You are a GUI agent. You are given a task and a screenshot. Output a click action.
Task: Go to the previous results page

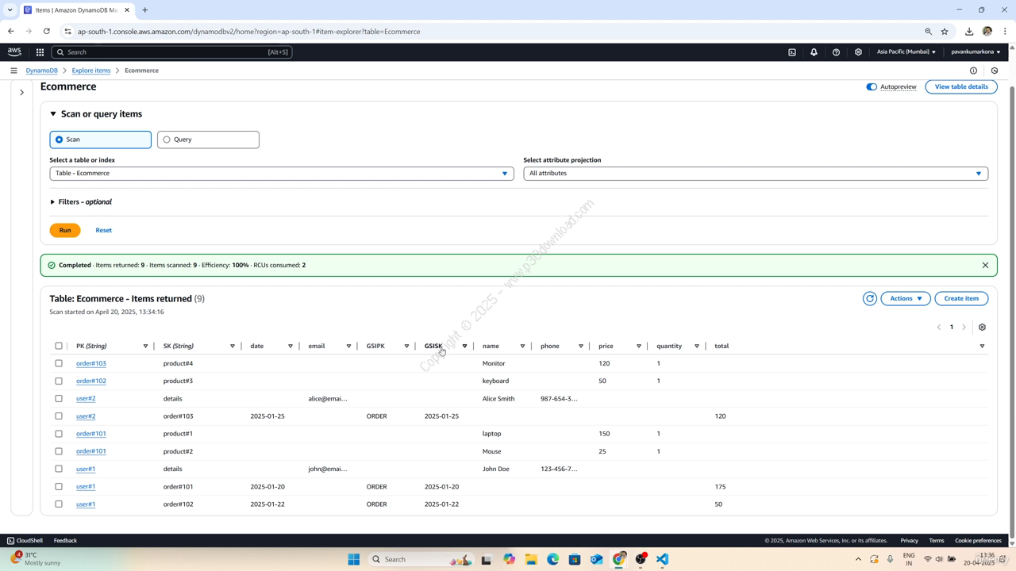pos(939,327)
